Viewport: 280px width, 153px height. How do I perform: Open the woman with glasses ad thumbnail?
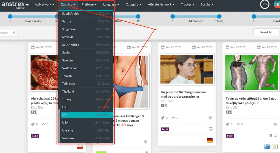pyautogui.click(x=187, y=69)
